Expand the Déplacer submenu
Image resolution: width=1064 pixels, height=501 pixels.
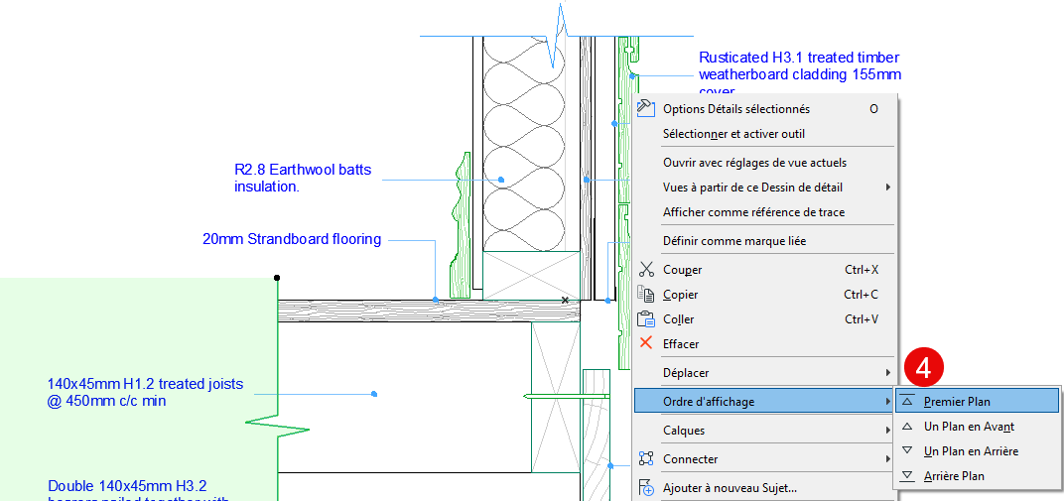tap(764, 373)
